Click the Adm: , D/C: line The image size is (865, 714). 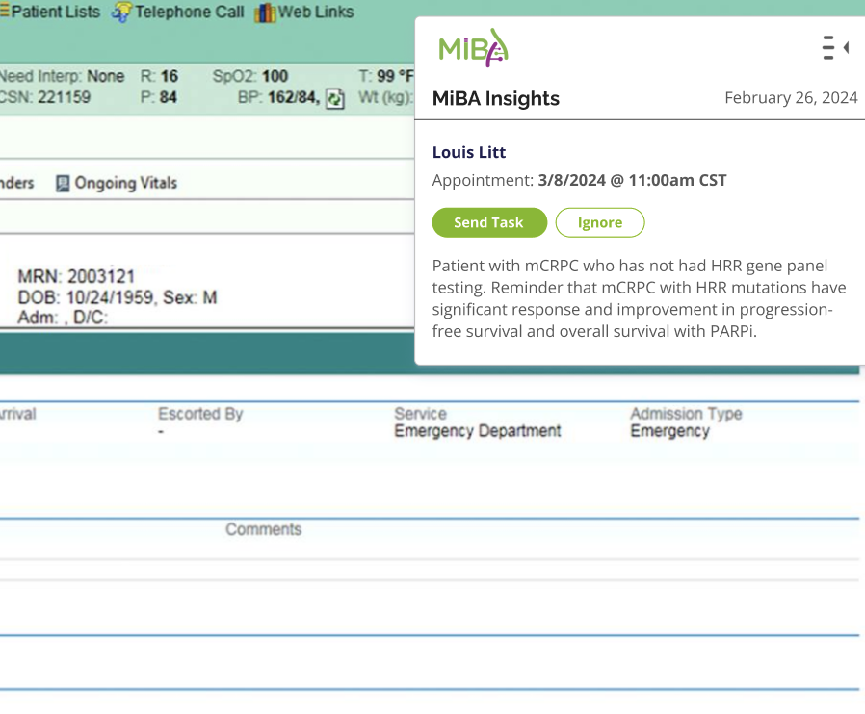coord(63,318)
